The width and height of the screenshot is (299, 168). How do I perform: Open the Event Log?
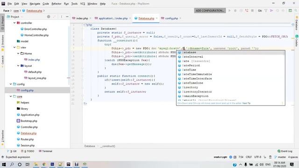pyautogui.click(x=285, y=151)
